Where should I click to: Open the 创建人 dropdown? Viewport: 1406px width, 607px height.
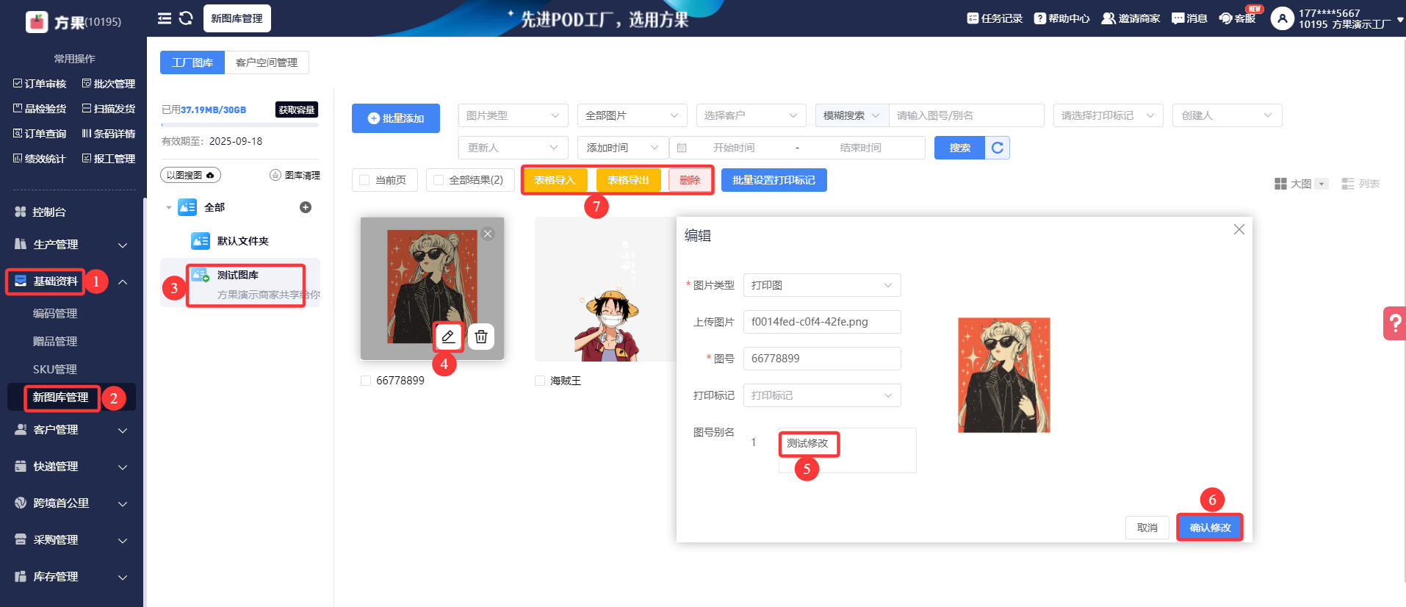pyautogui.click(x=1227, y=115)
